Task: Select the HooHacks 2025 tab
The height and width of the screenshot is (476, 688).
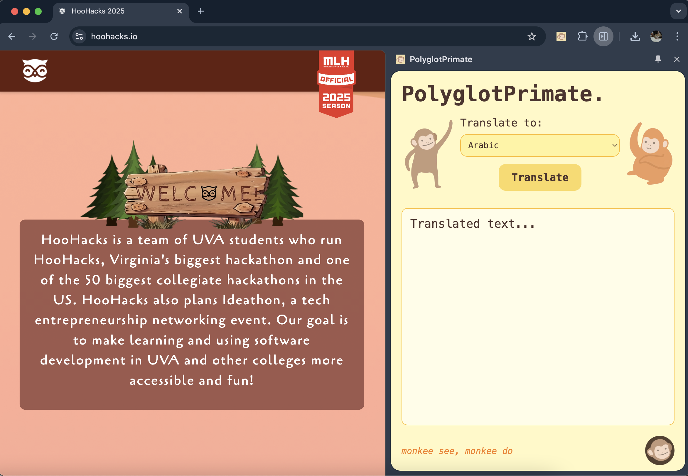Action: 119,11
